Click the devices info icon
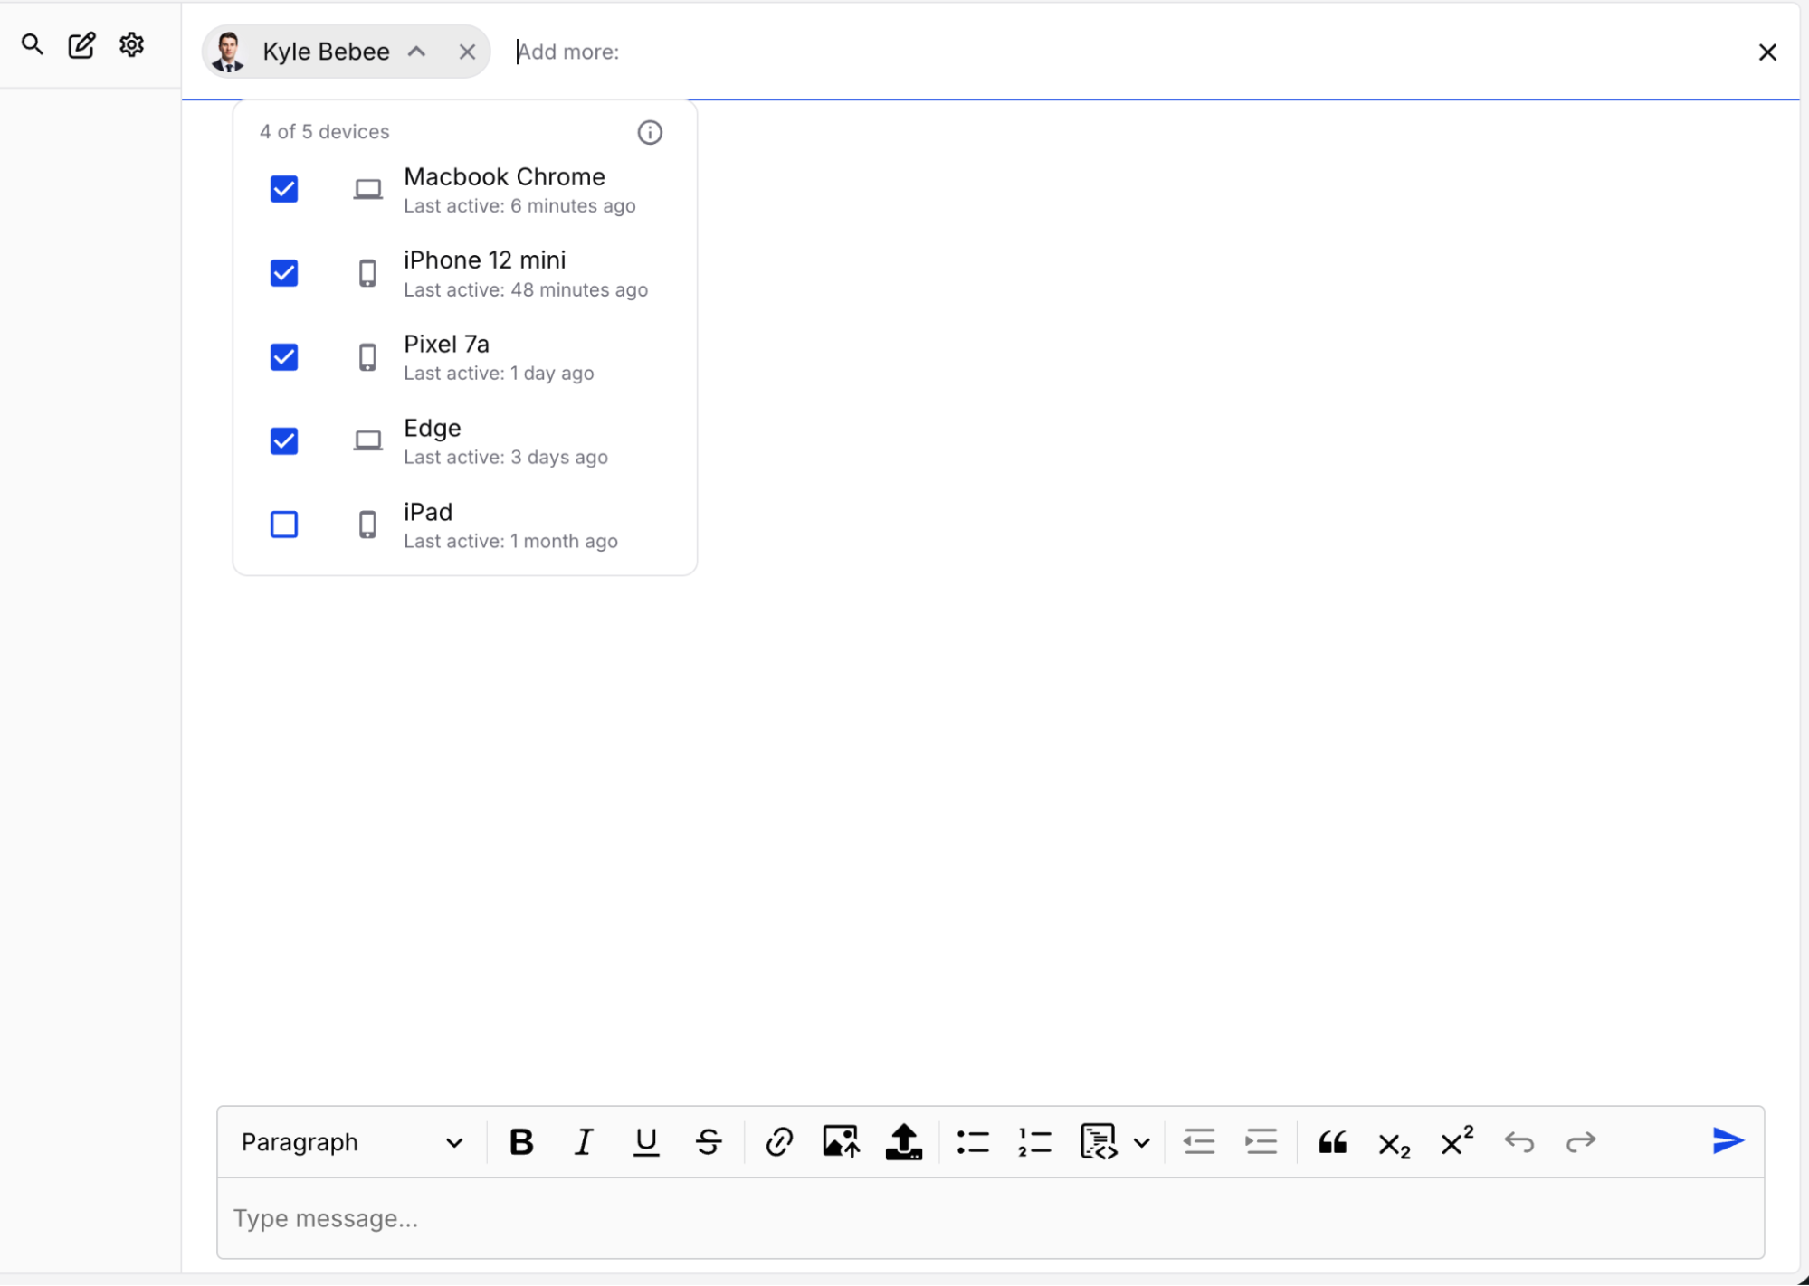1809x1286 pixels. coord(650,133)
